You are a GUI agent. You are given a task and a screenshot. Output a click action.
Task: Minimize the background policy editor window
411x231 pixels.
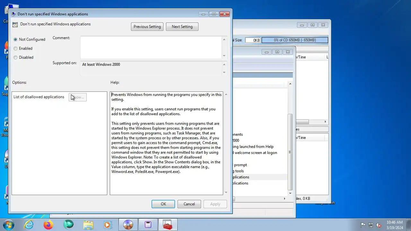(x=267, y=52)
